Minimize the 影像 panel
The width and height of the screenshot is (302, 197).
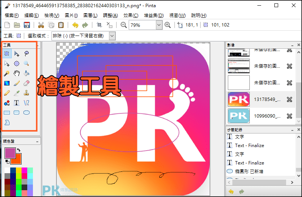point(293,45)
